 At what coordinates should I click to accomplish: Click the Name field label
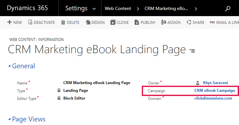22,83
